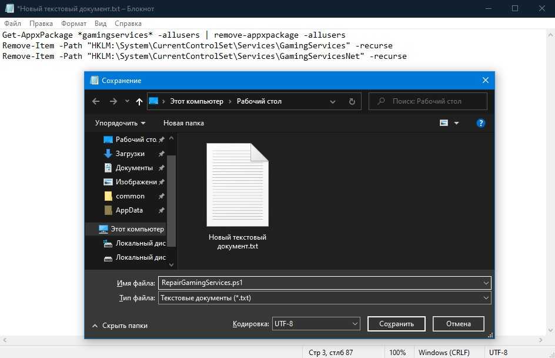Refresh the Рабочий стол folder view

tap(352, 101)
